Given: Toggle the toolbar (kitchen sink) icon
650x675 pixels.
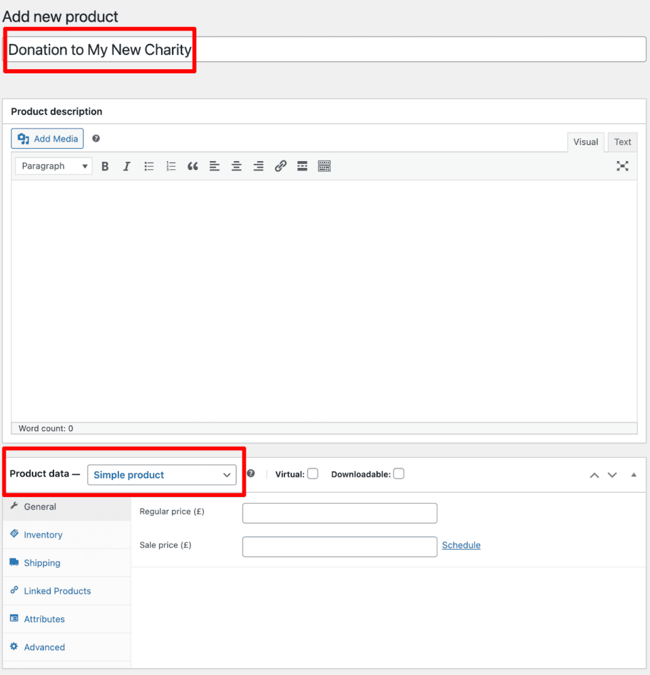Looking at the screenshot, I should [324, 167].
